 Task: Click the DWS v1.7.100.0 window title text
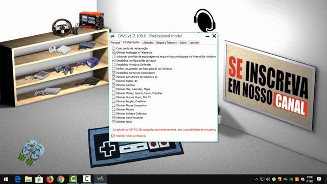pos(150,36)
